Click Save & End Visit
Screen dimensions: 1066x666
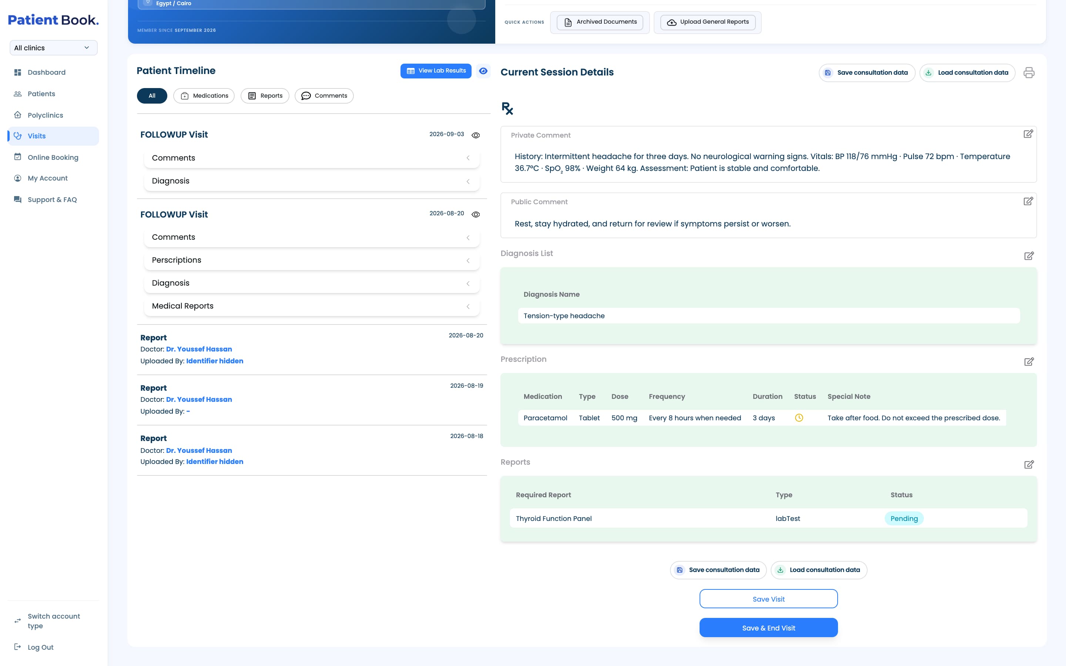coord(768,628)
